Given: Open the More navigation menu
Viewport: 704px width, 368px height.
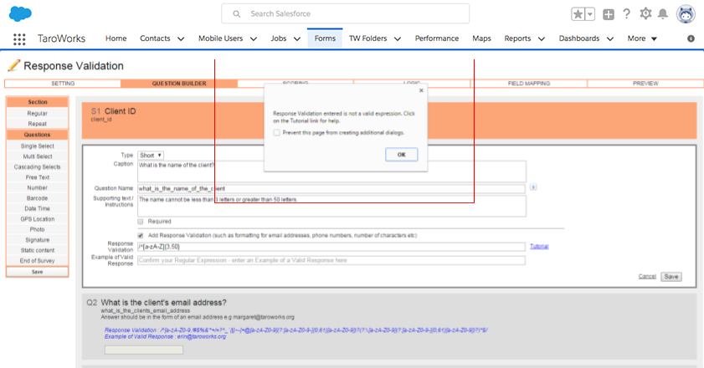Looking at the screenshot, I should tap(642, 38).
